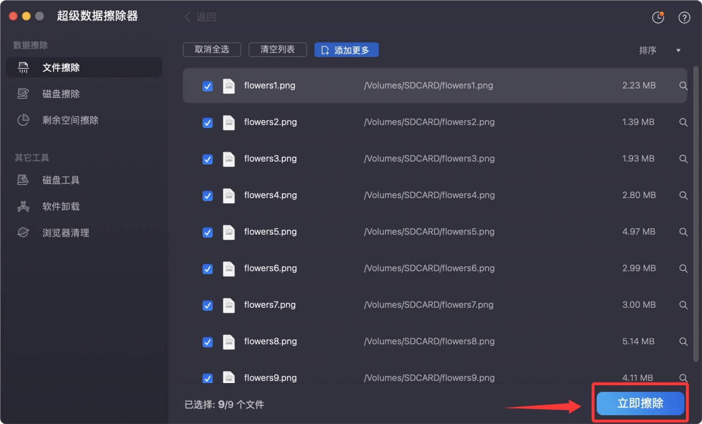Click the back arrow labeled 返回

click(200, 17)
